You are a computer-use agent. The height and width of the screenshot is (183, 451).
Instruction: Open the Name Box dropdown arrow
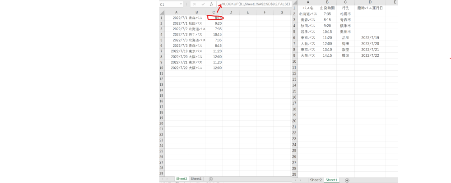tap(181, 4)
